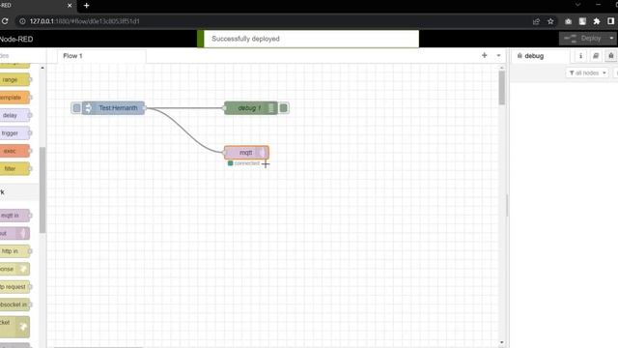This screenshot has width=618, height=348.
Task: Click the wire between inject and debug
Action: pos(184,107)
